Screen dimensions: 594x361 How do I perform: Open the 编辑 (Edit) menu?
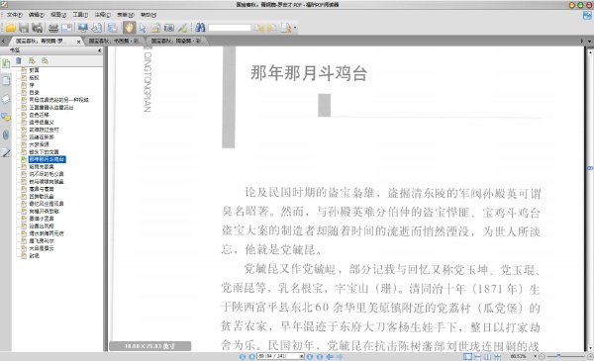37,15
